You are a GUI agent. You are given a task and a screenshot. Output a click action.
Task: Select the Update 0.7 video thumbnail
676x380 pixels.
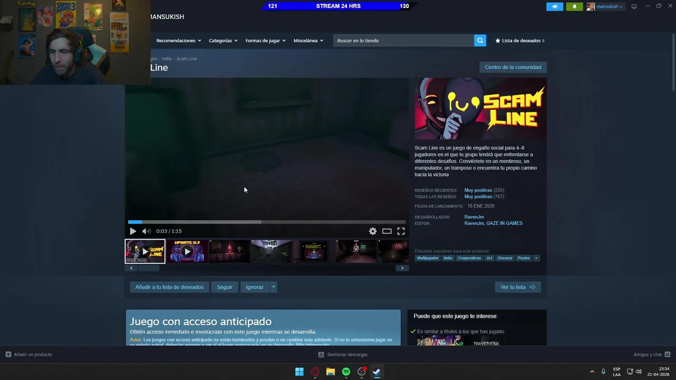pos(187,251)
